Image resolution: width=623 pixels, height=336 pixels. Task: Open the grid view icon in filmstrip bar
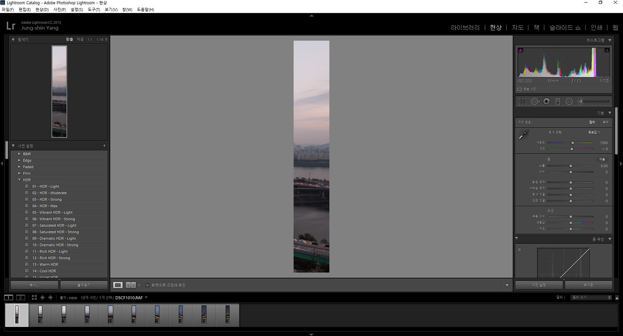pos(34,298)
